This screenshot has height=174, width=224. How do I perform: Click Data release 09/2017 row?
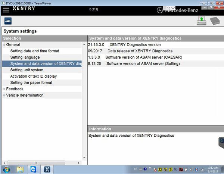(x=156, y=51)
